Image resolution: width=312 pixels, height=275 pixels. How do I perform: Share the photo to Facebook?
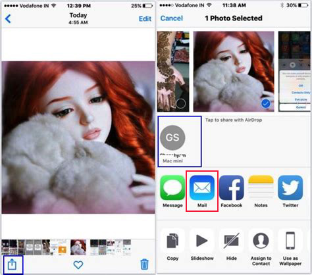[232, 191]
